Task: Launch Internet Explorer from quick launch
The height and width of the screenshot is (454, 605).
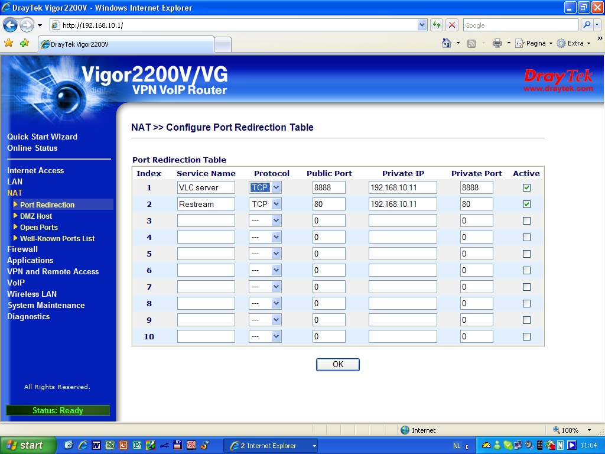Action: pos(83,445)
